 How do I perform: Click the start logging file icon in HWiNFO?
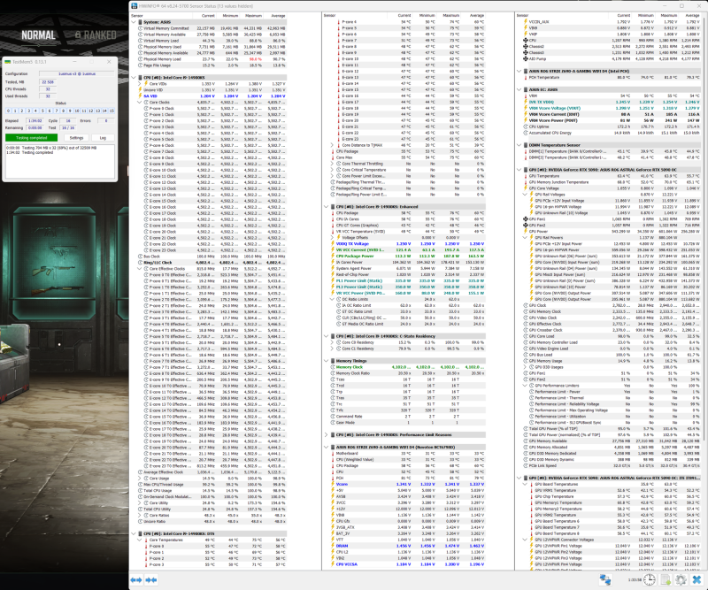(666, 579)
